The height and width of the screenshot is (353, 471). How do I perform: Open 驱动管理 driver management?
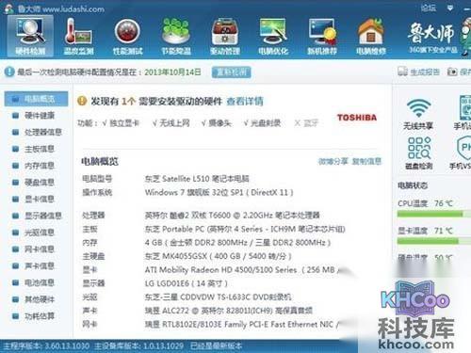pos(225,36)
